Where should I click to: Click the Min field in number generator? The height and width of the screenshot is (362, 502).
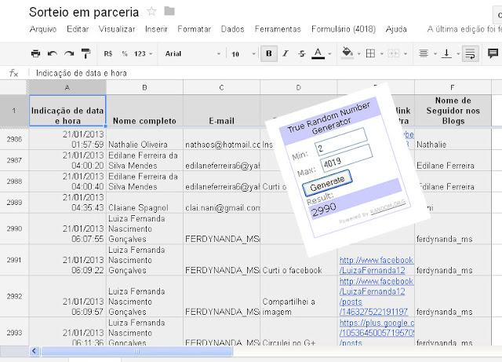tap(341, 141)
